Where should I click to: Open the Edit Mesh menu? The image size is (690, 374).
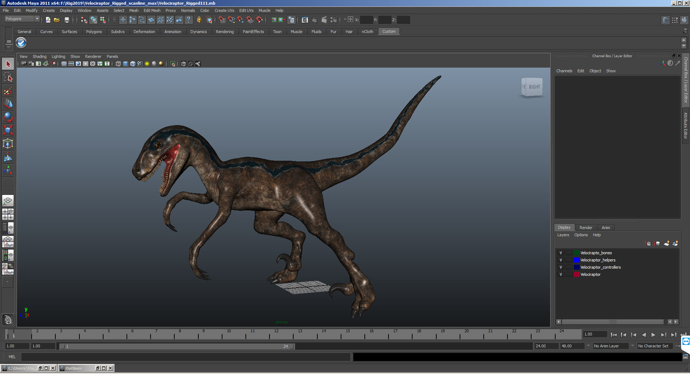[152, 10]
